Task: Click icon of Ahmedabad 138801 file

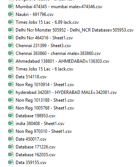Action: (11, 61)
